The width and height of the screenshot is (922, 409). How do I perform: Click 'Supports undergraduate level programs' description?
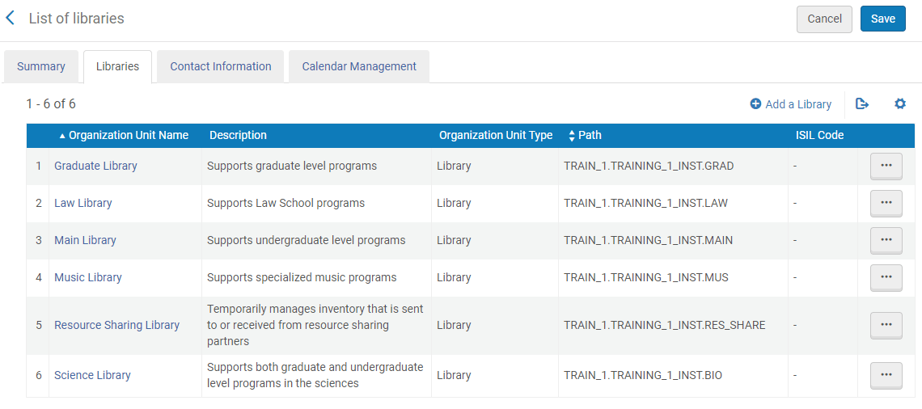307,240
